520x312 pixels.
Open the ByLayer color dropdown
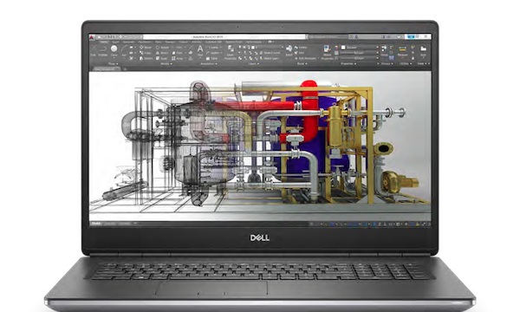pos(360,48)
